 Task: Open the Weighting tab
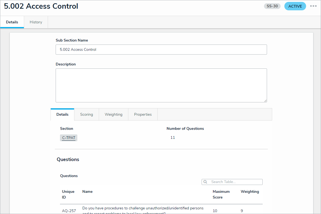pyautogui.click(x=113, y=115)
